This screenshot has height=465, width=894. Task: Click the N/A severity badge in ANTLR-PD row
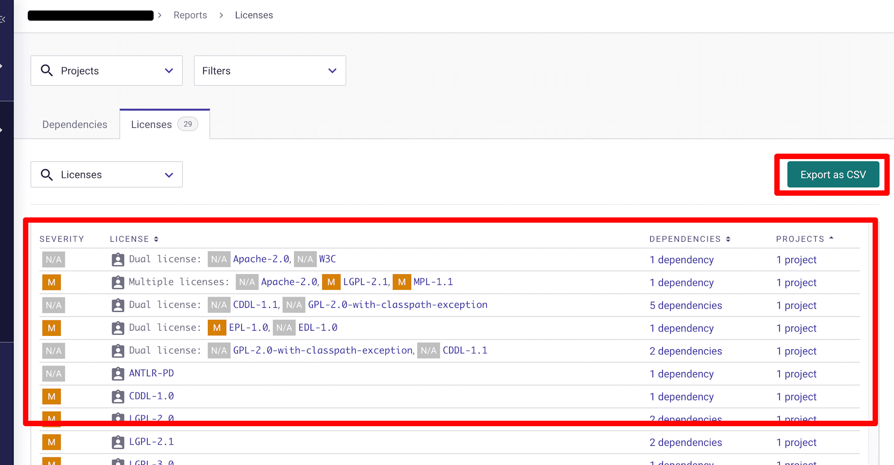click(54, 373)
